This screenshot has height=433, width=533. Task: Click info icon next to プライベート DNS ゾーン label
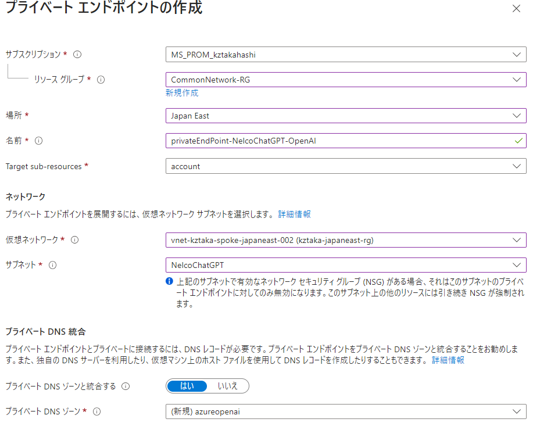pyautogui.click(x=97, y=411)
